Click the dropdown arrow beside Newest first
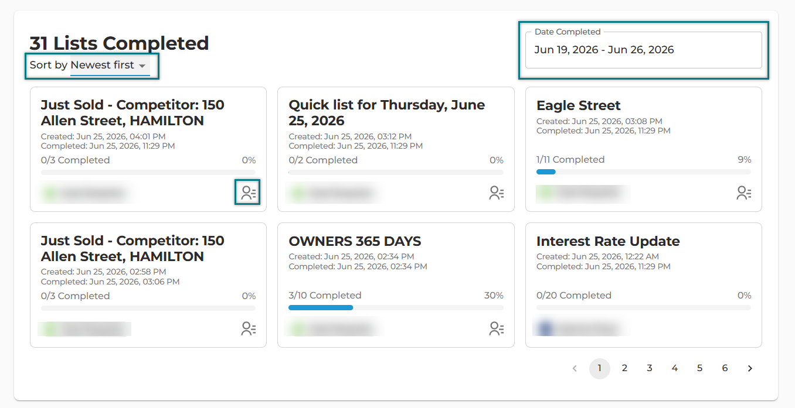Viewport: 795px width, 408px height. pyautogui.click(x=142, y=66)
